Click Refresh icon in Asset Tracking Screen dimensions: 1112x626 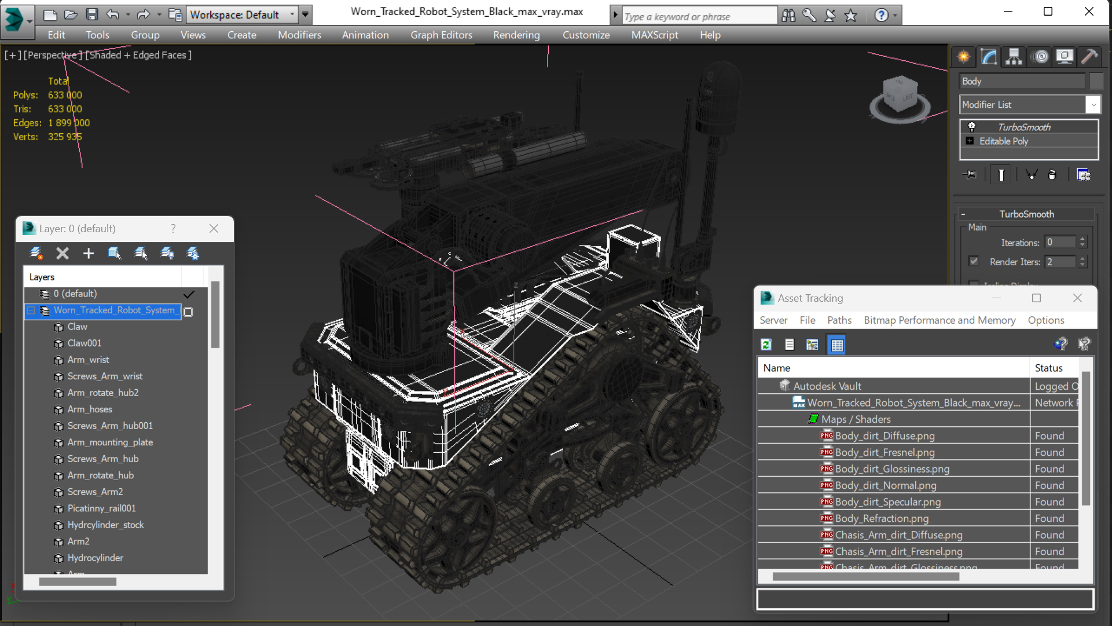tap(766, 345)
